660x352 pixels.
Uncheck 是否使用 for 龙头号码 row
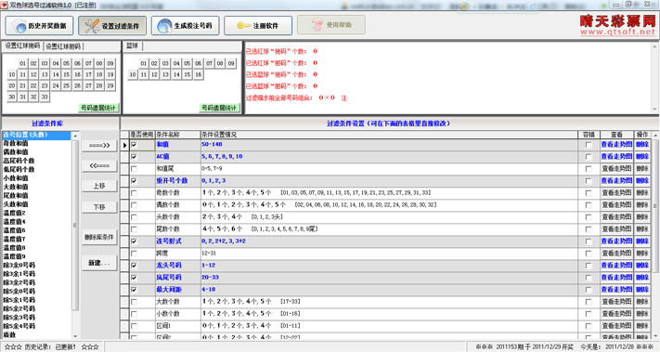click(x=134, y=266)
